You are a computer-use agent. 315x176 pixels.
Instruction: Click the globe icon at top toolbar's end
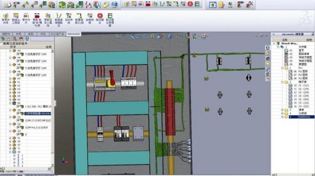coord(114,5)
